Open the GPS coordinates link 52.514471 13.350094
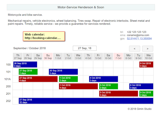This screenshot has width=160, height=114. [139, 39]
